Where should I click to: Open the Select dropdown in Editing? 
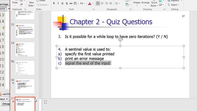point(173,5)
